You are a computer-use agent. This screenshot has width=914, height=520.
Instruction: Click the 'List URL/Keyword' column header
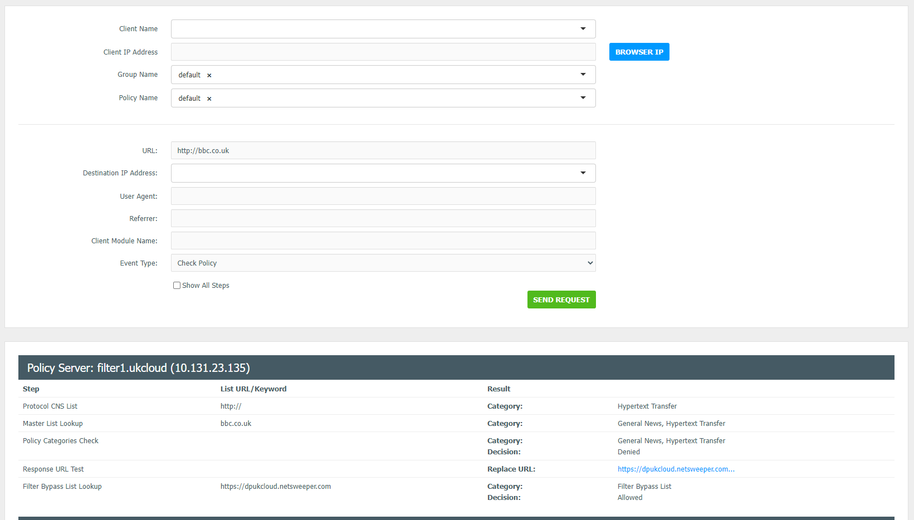[x=253, y=389]
